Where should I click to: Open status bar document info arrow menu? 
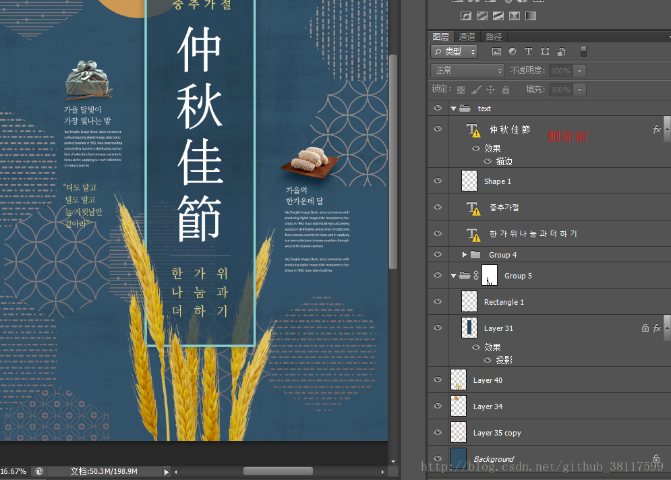tap(167, 472)
